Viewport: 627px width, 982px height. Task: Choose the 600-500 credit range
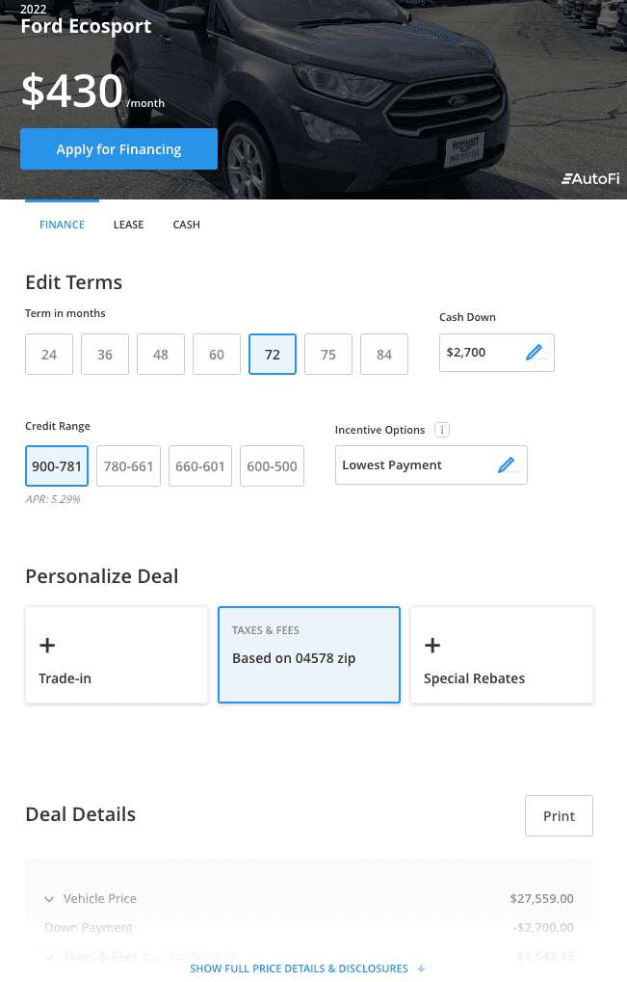point(273,466)
